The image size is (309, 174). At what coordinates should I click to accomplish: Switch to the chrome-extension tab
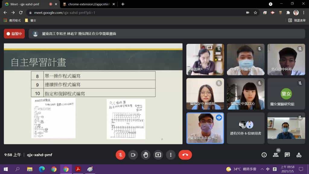(x=88, y=4)
